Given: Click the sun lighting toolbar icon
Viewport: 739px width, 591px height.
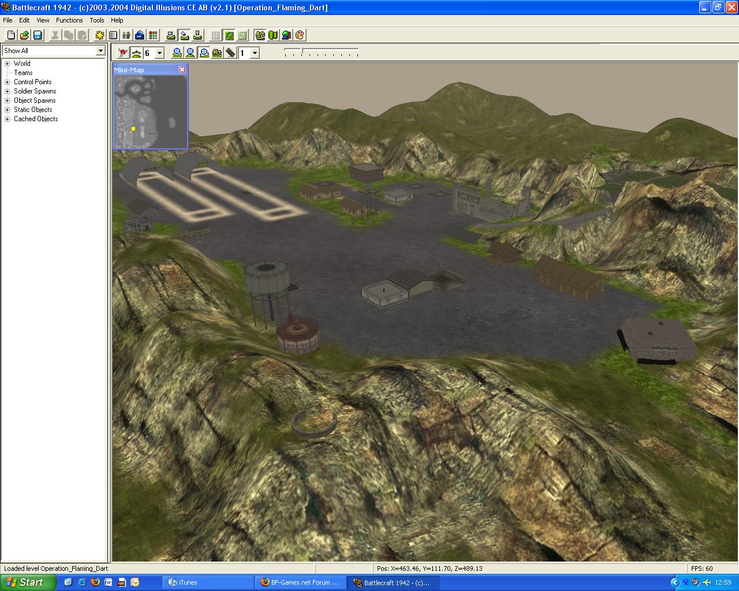Looking at the screenshot, I should click(100, 35).
